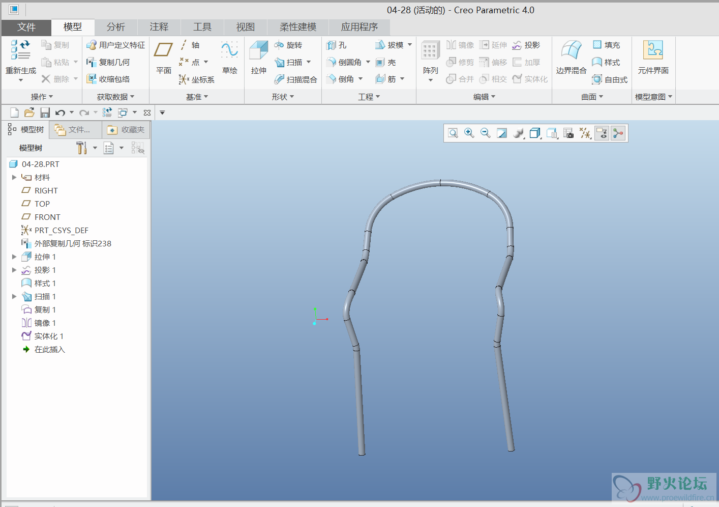Select the FRONT datum plane in tree
719x507 pixels.
[x=41, y=217]
